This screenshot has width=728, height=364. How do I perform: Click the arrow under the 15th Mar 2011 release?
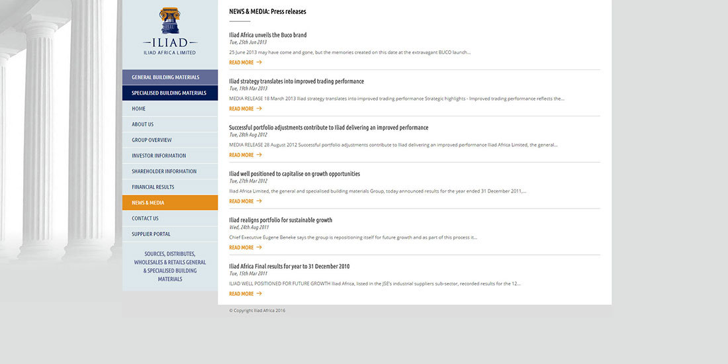tap(259, 295)
